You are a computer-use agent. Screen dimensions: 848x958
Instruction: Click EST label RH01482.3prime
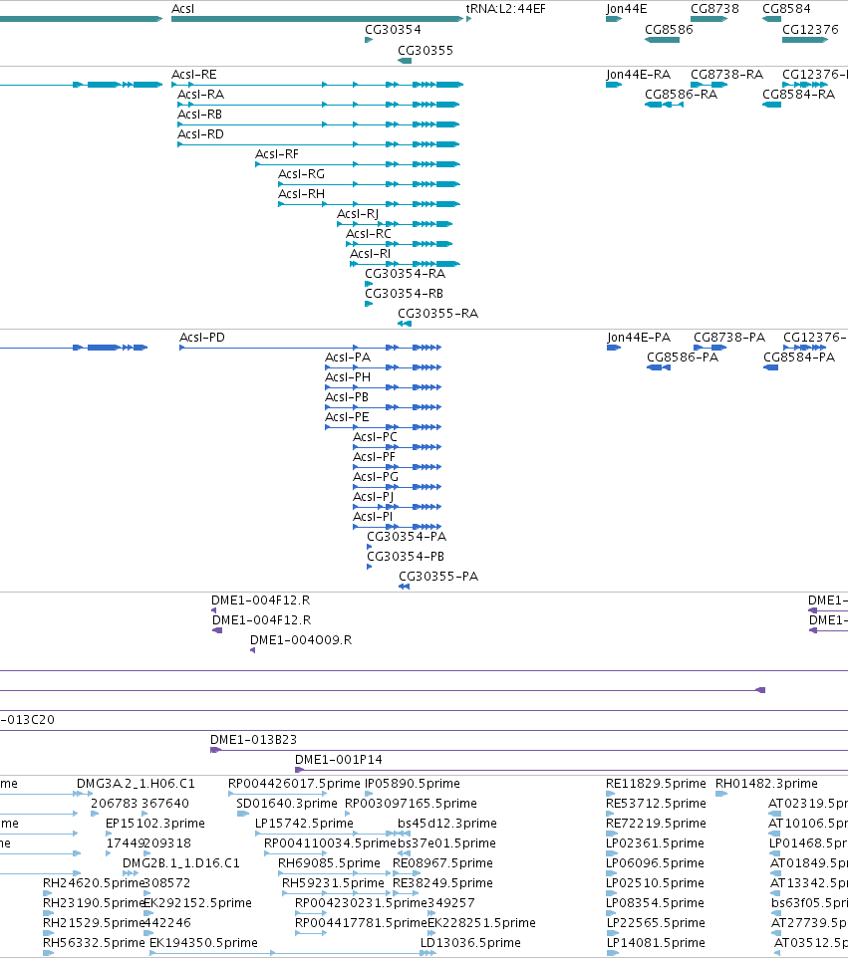point(766,784)
